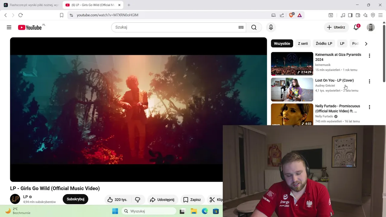Launch Microsoft Edge from taskbar

click(x=205, y=211)
